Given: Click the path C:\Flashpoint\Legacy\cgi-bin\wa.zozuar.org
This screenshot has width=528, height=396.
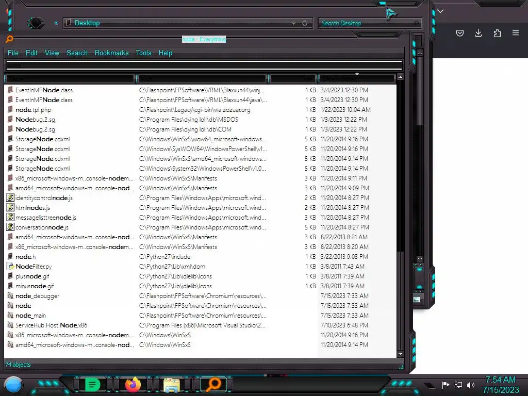Looking at the screenshot, I should (194, 110).
